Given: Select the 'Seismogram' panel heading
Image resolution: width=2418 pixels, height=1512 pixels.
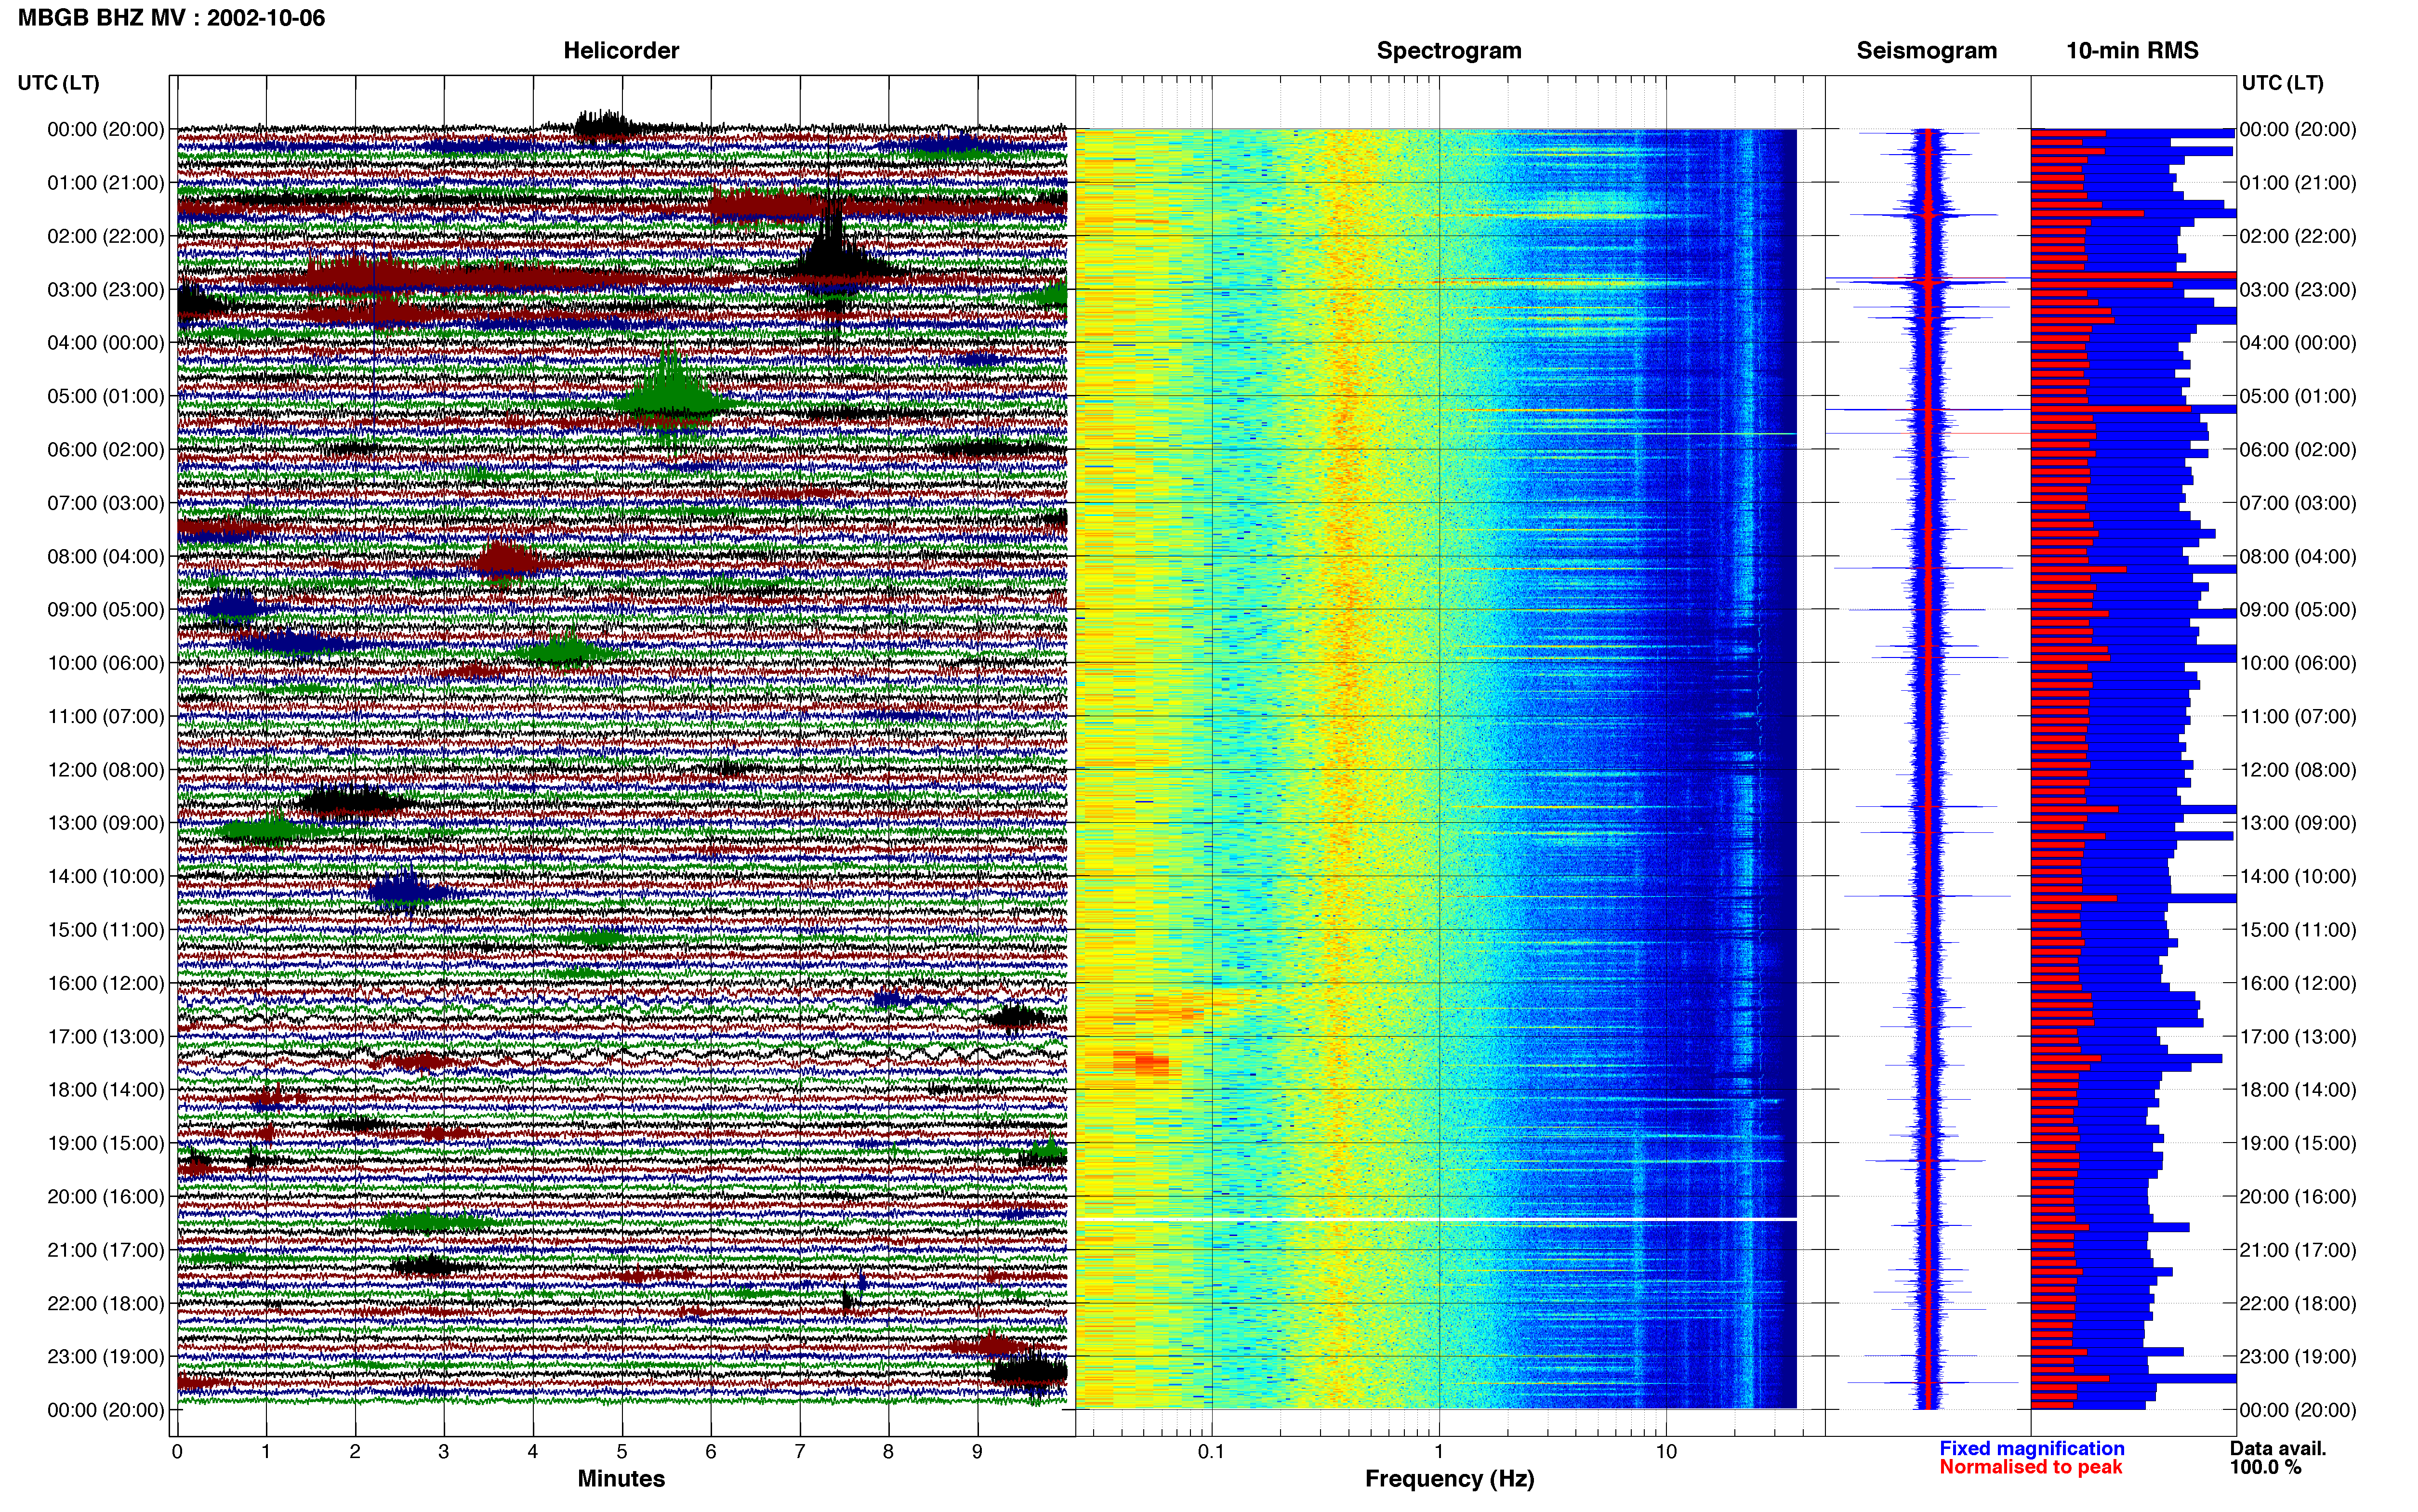Looking at the screenshot, I should (1926, 51).
